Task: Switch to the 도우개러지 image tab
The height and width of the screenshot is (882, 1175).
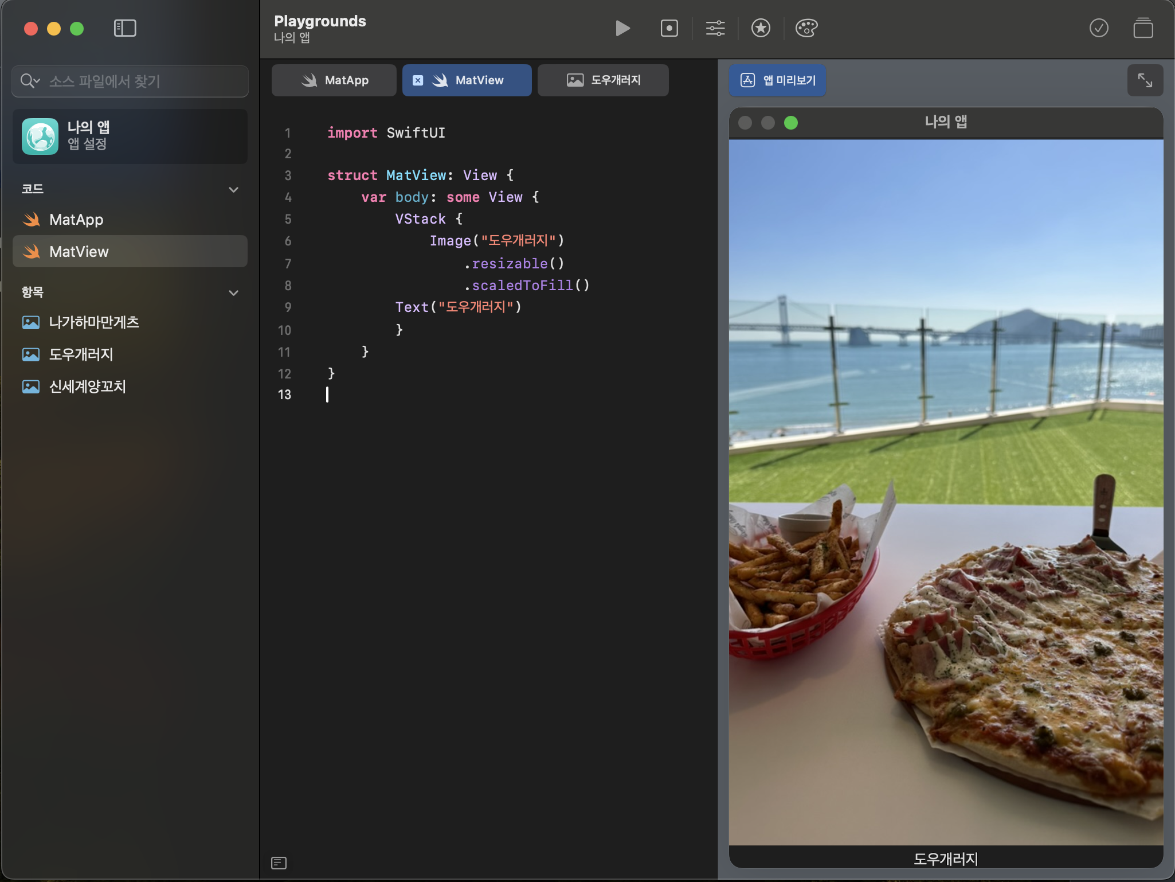Action: coord(603,80)
